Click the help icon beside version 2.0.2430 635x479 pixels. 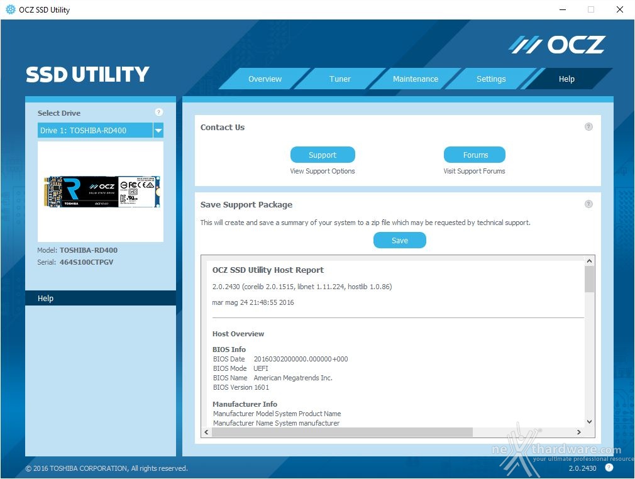[x=609, y=468]
